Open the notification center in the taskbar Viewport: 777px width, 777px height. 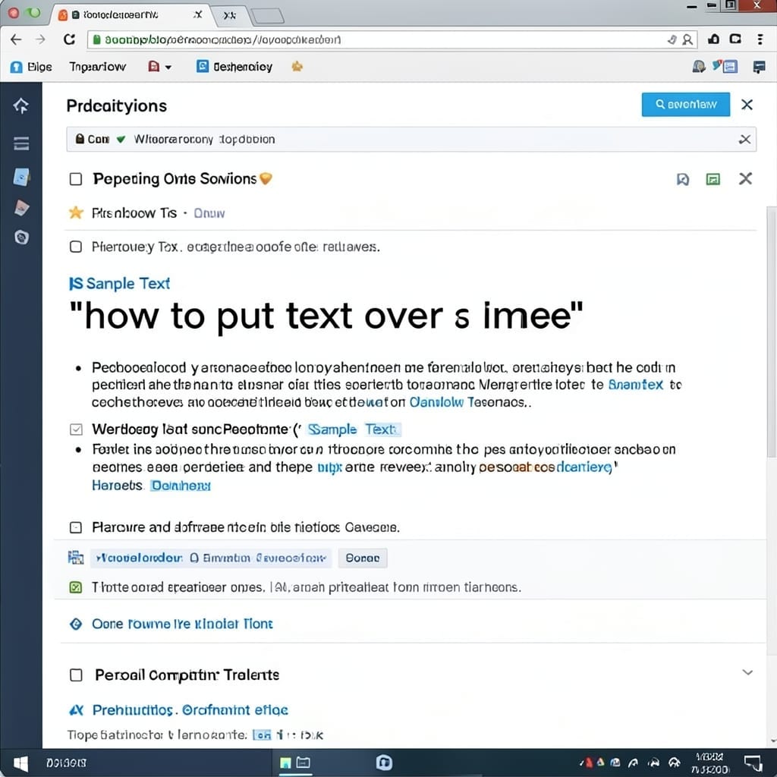(x=753, y=763)
